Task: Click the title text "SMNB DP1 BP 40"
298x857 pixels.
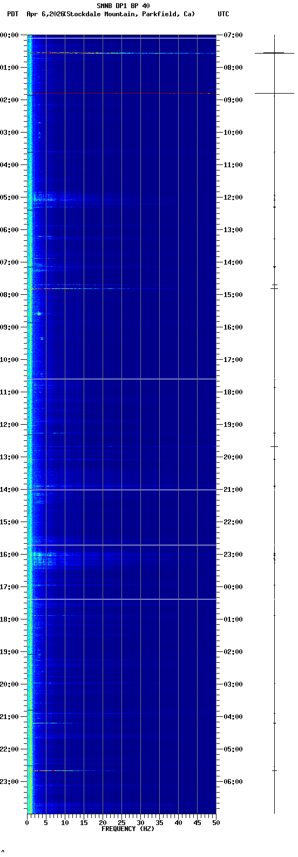Action: (x=123, y=6)
